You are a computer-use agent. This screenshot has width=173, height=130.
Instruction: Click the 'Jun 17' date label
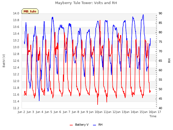[157, 112]
